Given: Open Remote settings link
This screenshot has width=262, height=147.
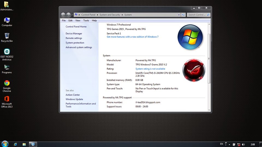Looking at the screenshot, I should tap(74, 38).
